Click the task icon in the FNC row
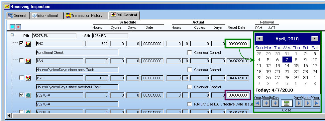 28,44
